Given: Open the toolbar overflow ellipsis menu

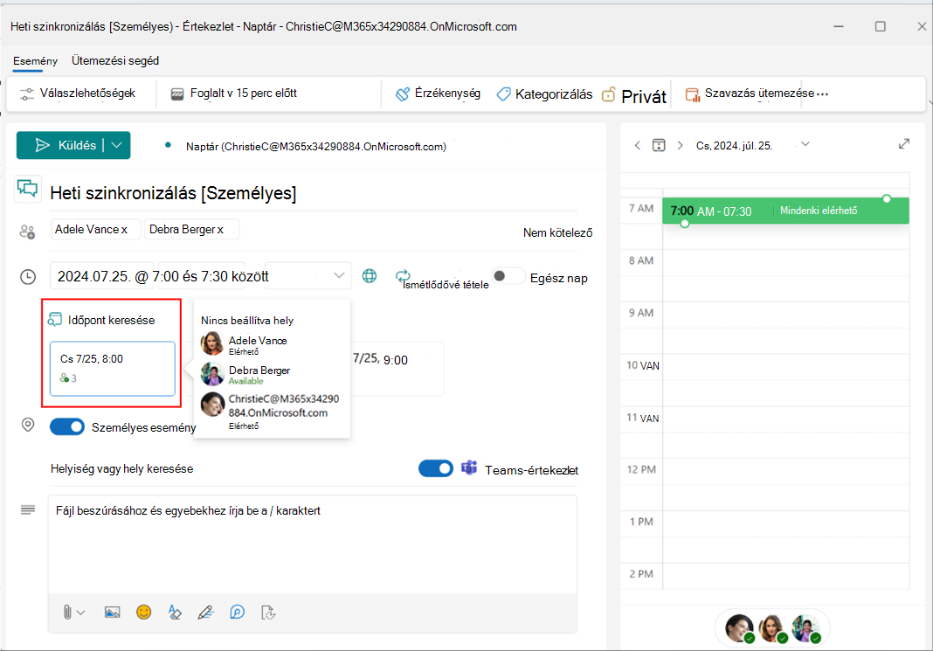Looking at the screenshot, I should (x=822, y=94).
